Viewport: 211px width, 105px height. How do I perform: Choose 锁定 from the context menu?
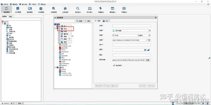pyautogui.click(x=66, y=42)
